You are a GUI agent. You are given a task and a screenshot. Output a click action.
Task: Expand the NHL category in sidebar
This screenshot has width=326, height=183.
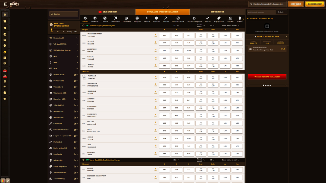tap(77, 56)
